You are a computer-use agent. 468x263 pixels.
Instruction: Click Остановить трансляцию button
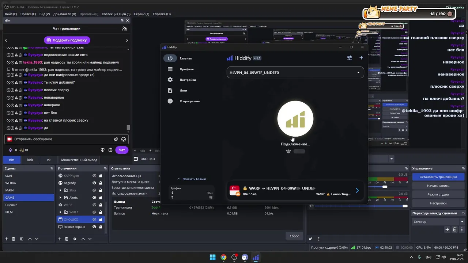tap(438, 177)
